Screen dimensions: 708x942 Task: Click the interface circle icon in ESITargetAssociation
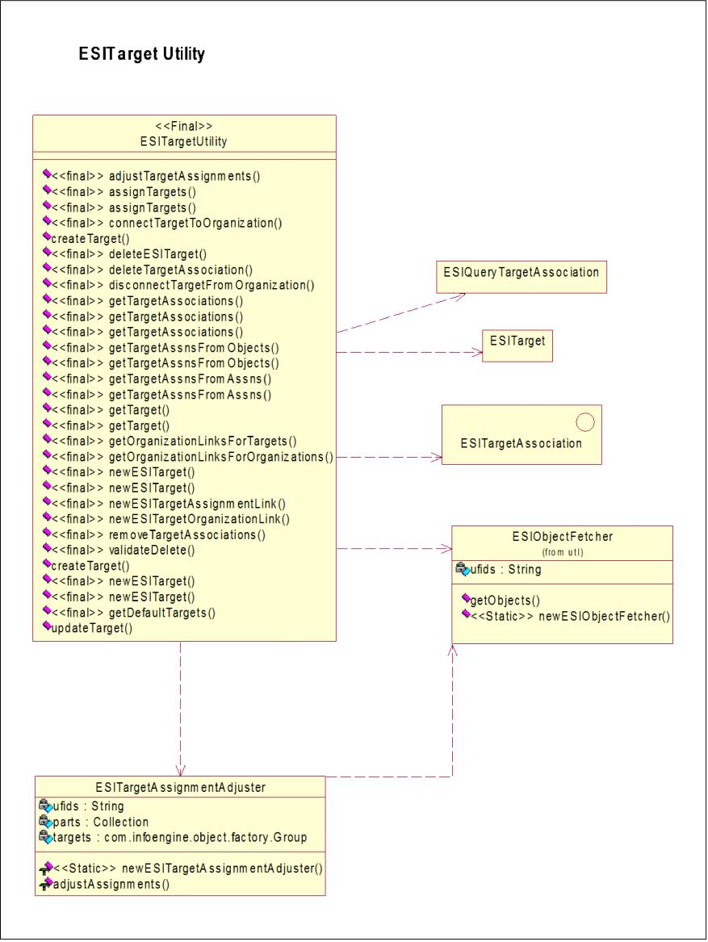pyautogui.click(x=585, y=423)
